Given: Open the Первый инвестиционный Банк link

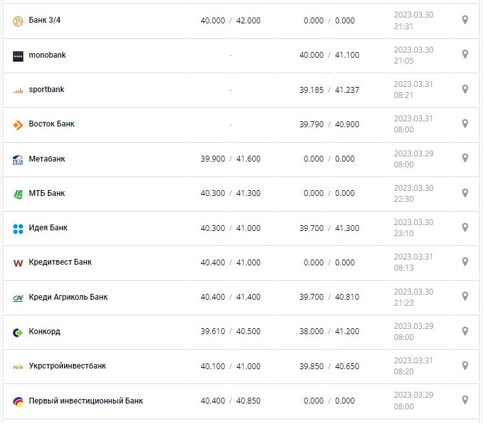Looking at the screenshot, I should (86, 401).
